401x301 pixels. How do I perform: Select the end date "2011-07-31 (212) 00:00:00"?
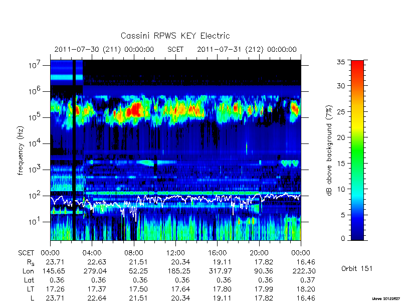tap(247, 49)
